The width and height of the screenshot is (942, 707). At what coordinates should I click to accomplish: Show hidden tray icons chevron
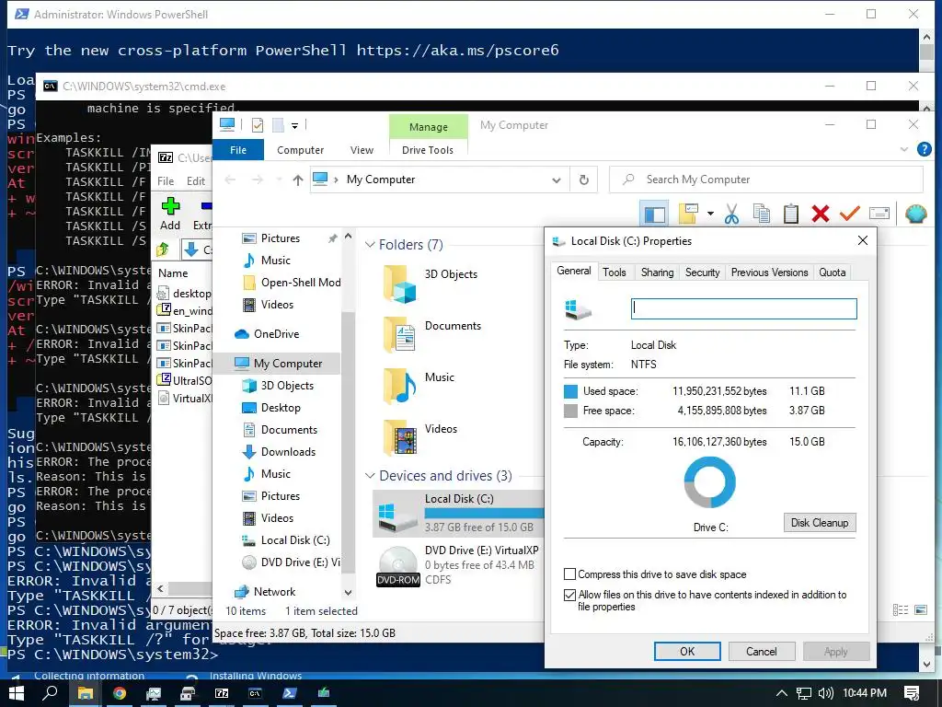(x=782, y=693)
